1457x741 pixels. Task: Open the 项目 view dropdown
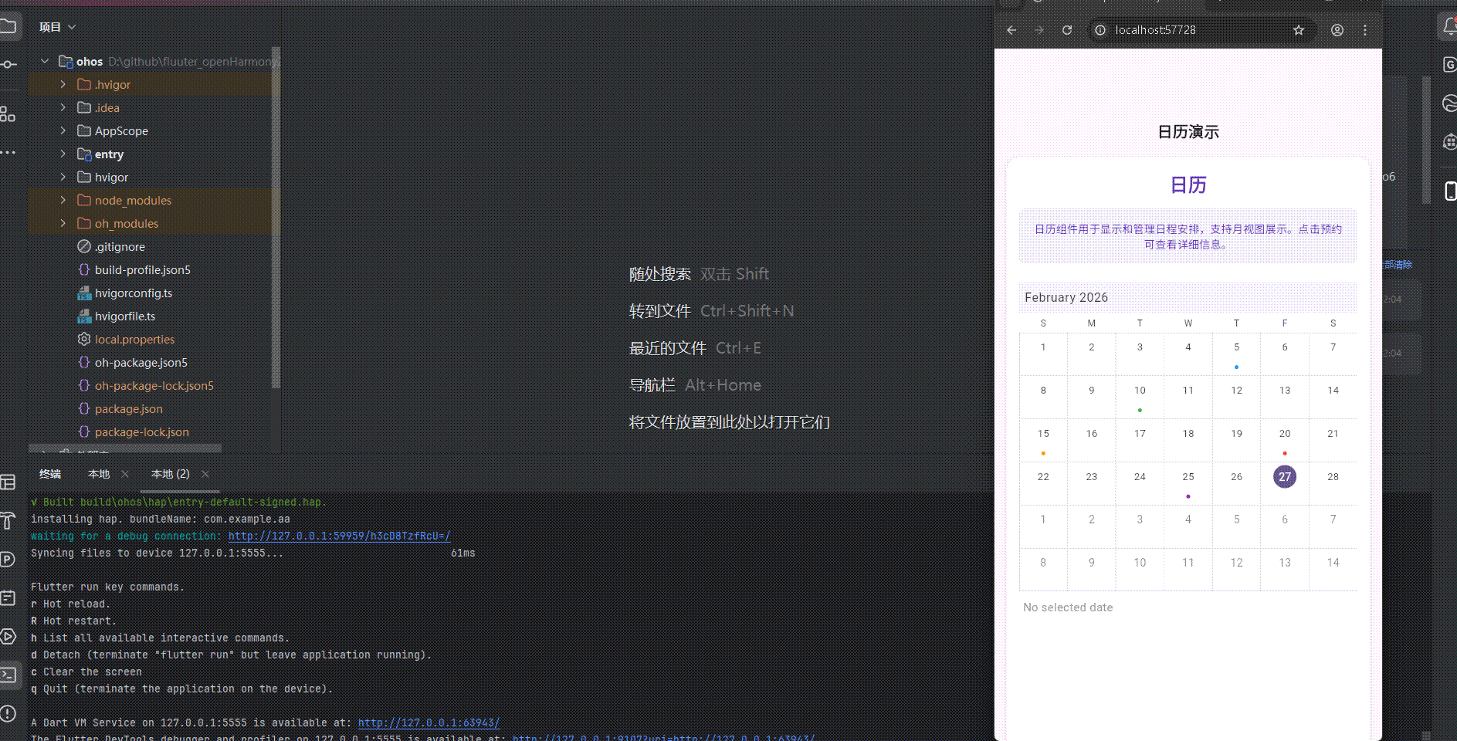57,25
